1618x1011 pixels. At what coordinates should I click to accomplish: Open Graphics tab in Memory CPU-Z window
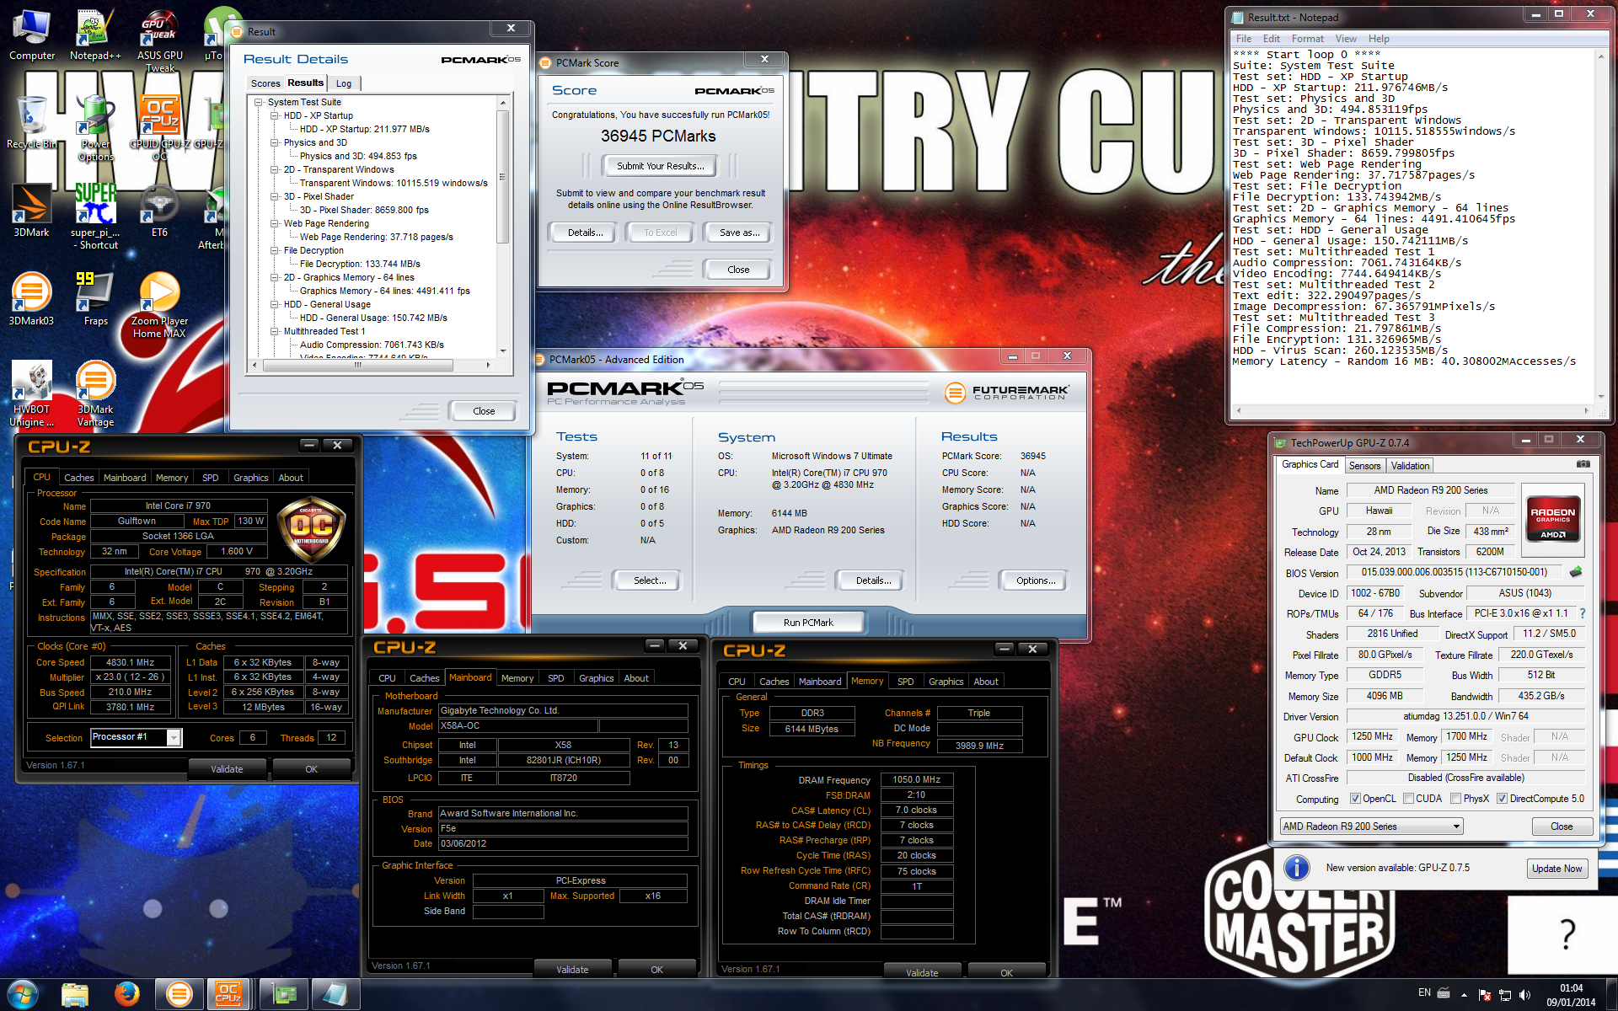(x=946, y=682)
